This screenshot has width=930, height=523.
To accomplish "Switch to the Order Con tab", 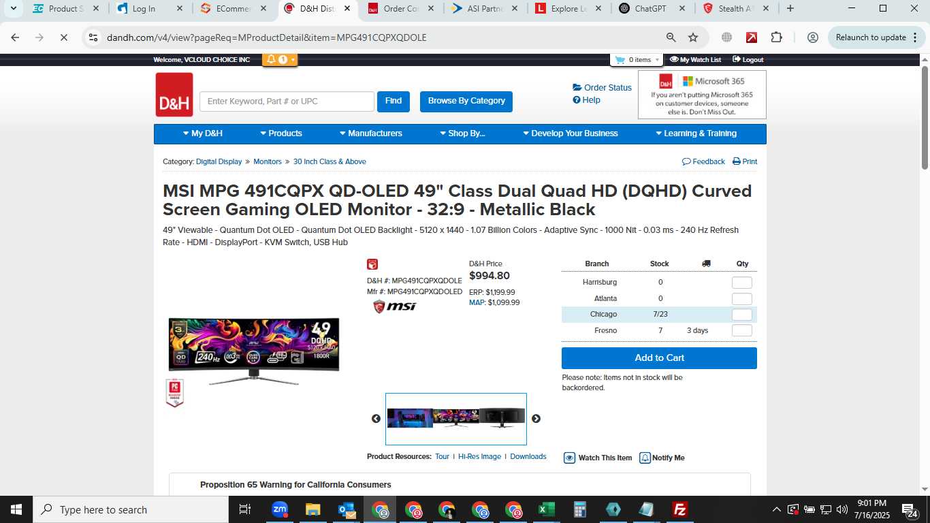I will [401, 9].
